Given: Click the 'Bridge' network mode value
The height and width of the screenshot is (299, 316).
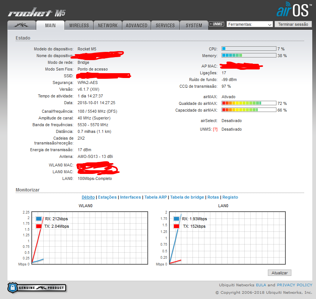Looking at the screenshot, I should [84, 62].
